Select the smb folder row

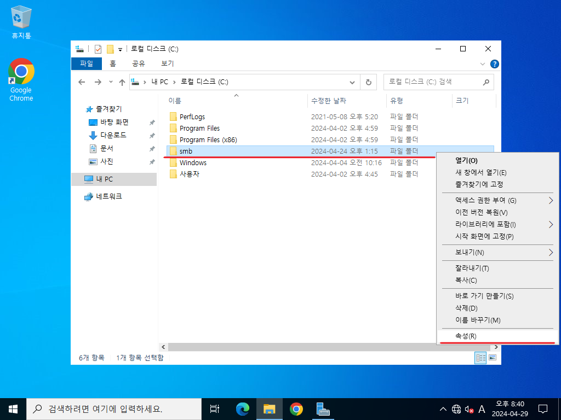[330, 151]
